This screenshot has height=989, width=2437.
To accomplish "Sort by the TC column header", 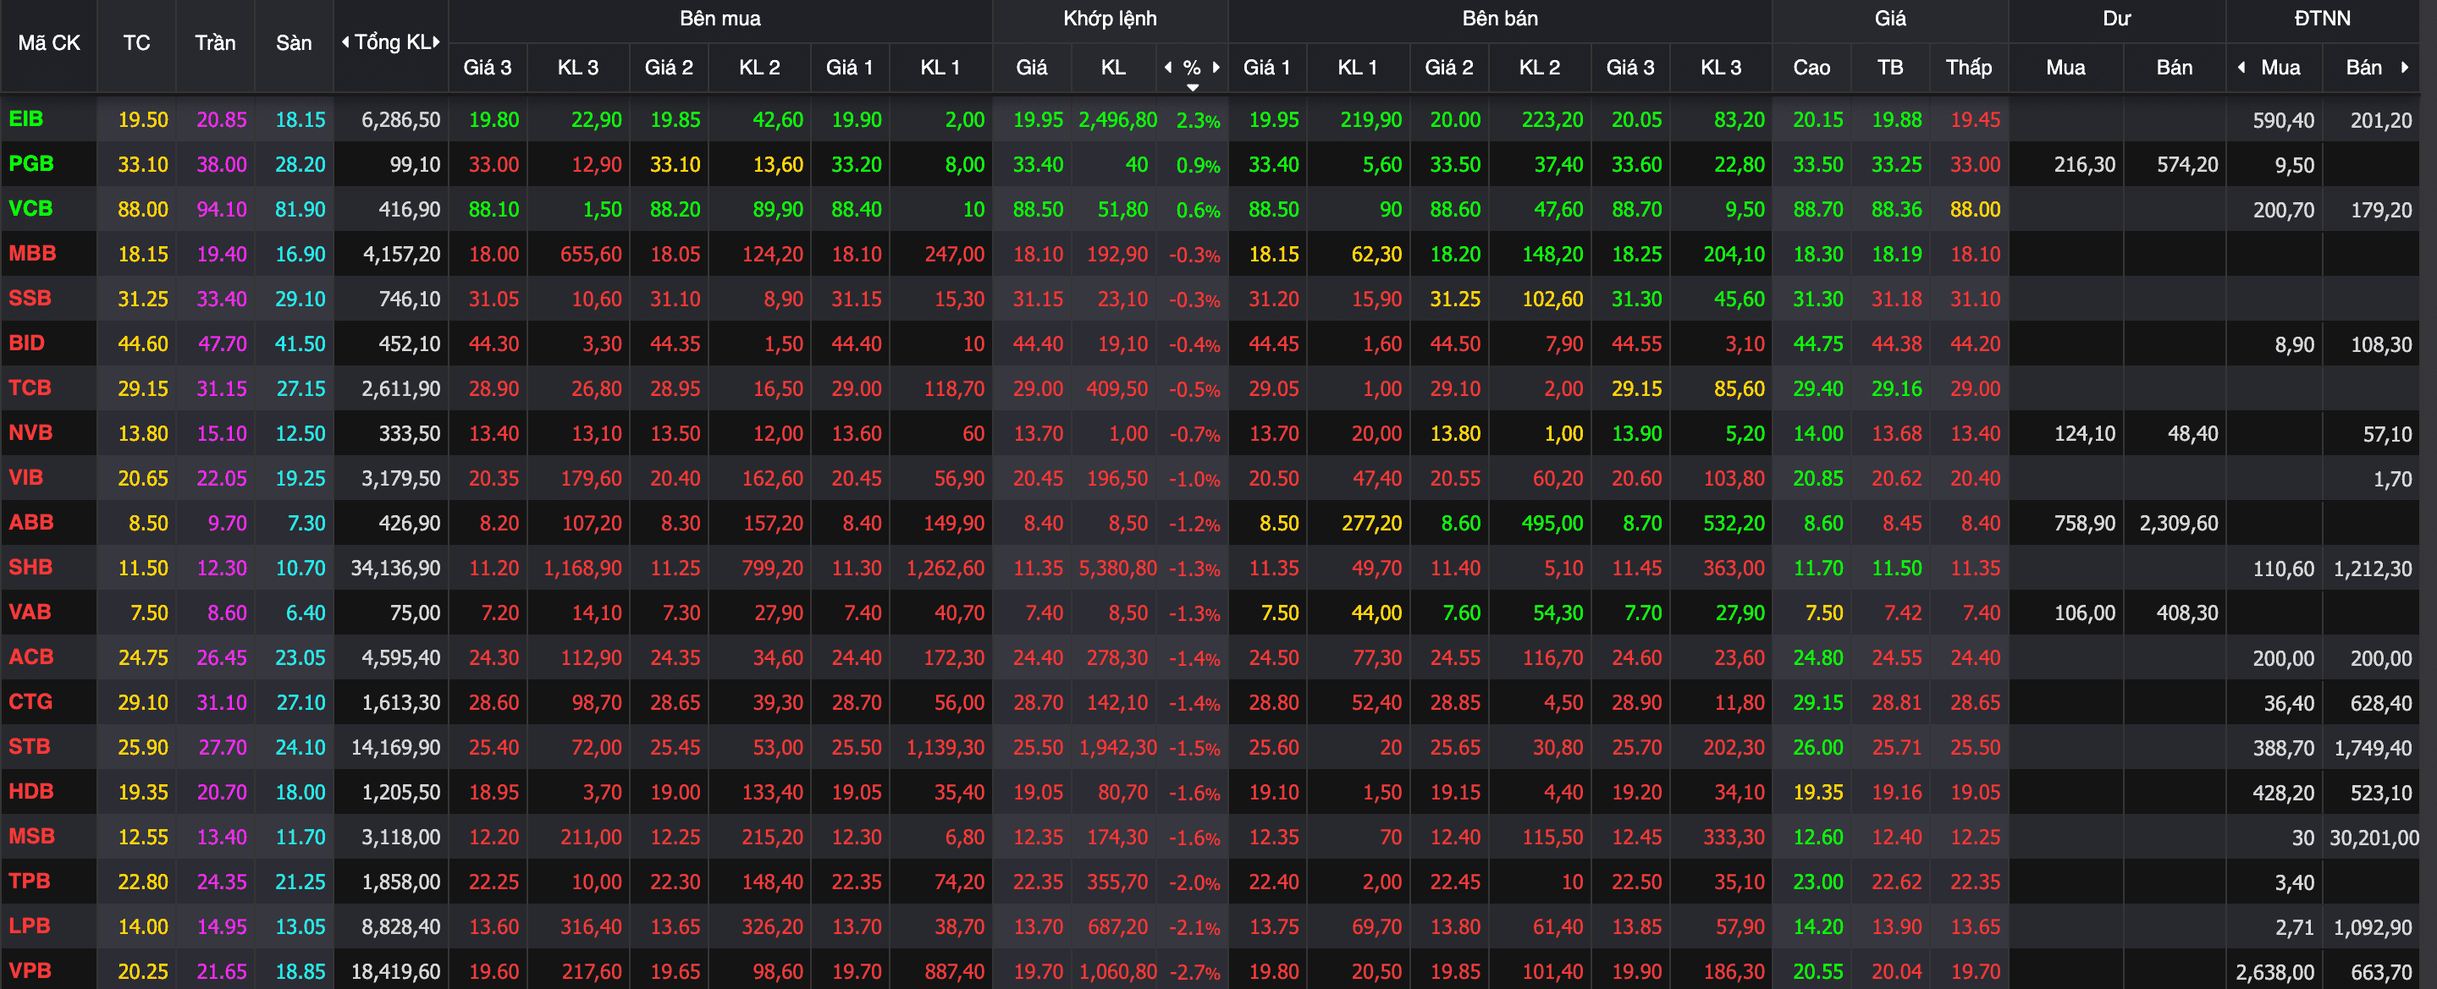I will coord(136,42).
